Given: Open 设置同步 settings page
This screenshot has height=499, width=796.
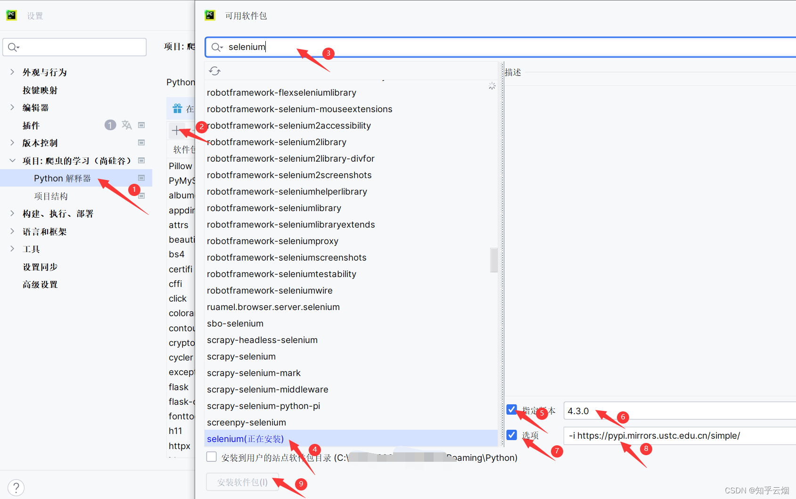Looking at the screenshot, I should click(x=40, y=267).
